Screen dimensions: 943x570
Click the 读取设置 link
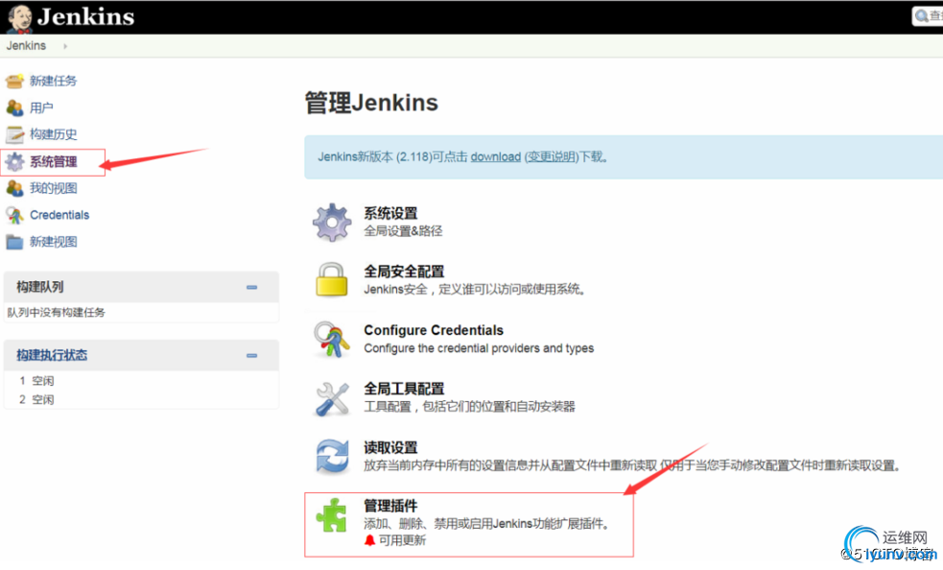click(x=390, y=447)
